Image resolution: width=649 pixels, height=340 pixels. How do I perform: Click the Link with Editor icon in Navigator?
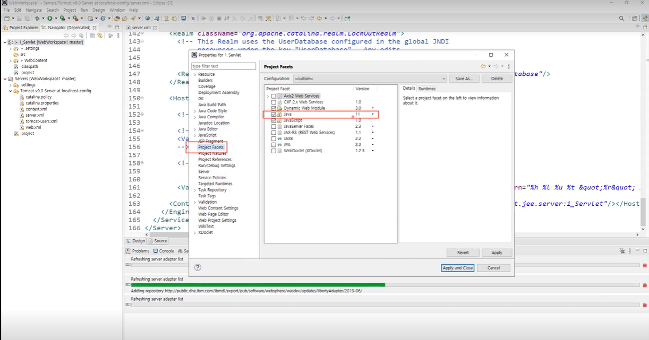click(99, 36)
